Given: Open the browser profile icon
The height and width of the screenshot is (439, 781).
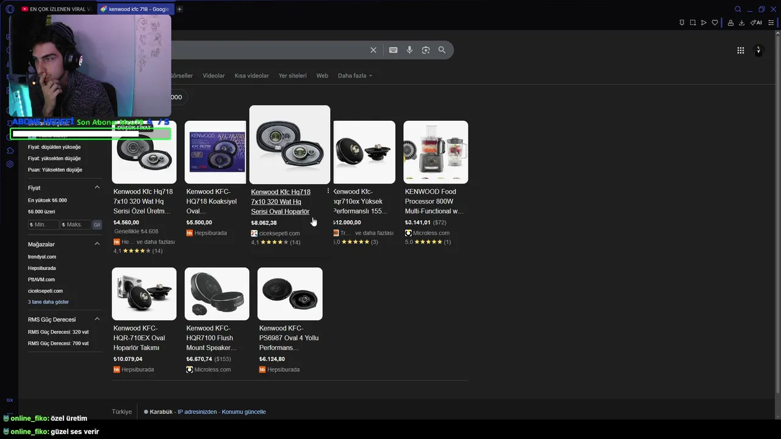Looking at the screenshot, I should click(x=730, y=23).
